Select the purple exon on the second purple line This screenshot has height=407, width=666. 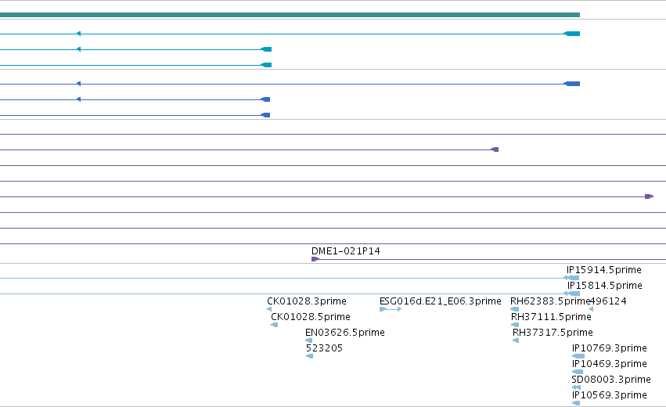coord(495,149)
